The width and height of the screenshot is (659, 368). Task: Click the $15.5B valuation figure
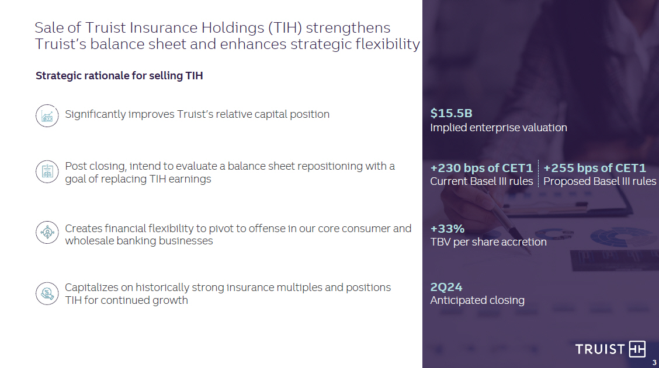click(451, 113)
